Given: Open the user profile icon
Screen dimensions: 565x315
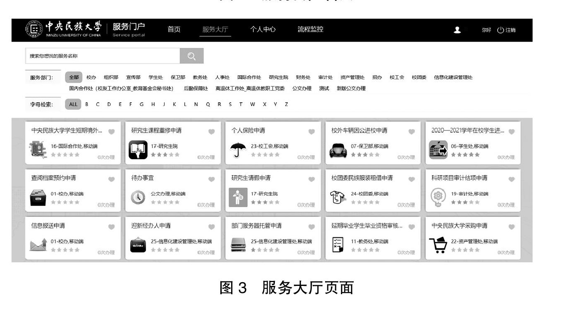Looking at the screenshot, I should pyautogui.click(x=457, y=30).
